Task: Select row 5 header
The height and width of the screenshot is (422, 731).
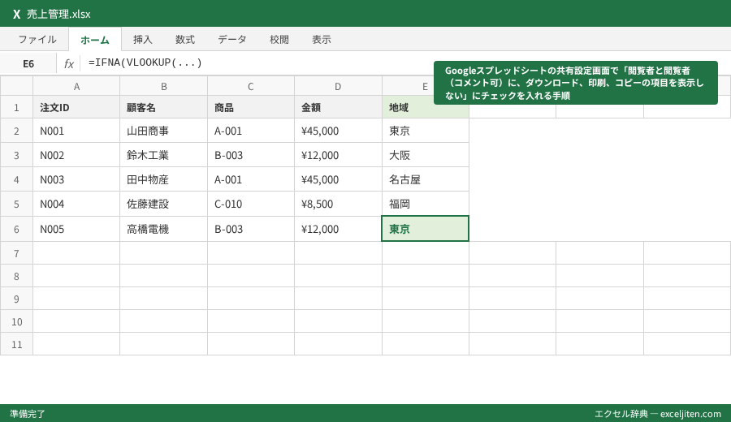Action: tap(16, 204)
